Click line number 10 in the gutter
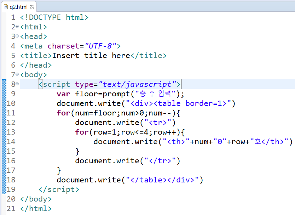 (11, 103)
